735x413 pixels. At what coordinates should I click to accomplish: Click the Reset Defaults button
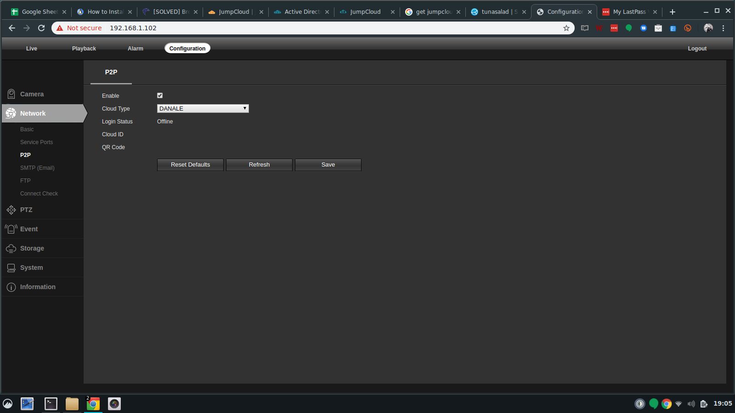click(190, 165)
